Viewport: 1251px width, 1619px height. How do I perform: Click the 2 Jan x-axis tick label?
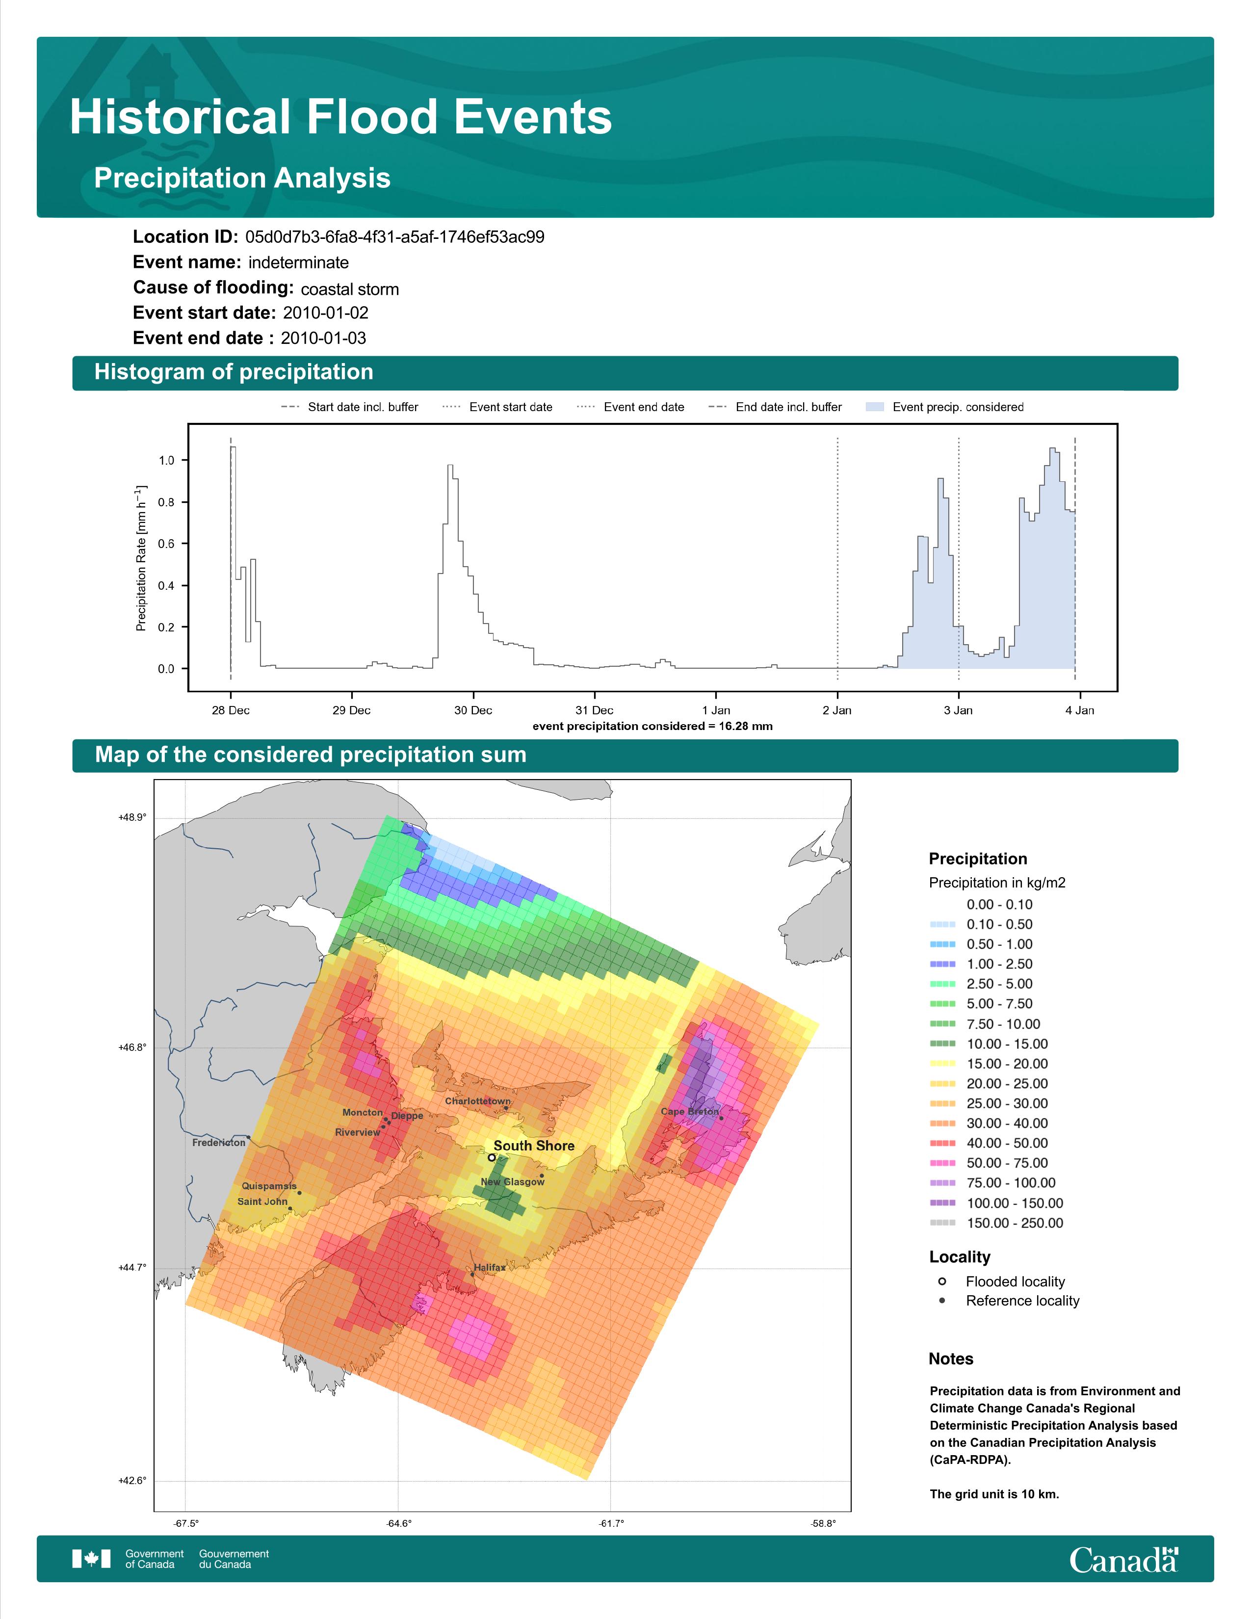click(x=837, y=710)
